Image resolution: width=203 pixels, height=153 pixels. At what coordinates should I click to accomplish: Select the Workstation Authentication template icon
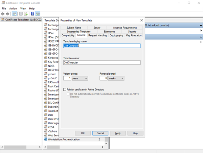coord(46,139)
